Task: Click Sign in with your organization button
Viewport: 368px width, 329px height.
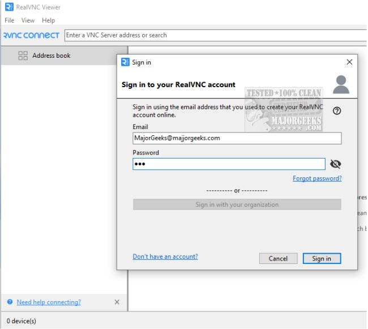Action: (x=237, y=204)
